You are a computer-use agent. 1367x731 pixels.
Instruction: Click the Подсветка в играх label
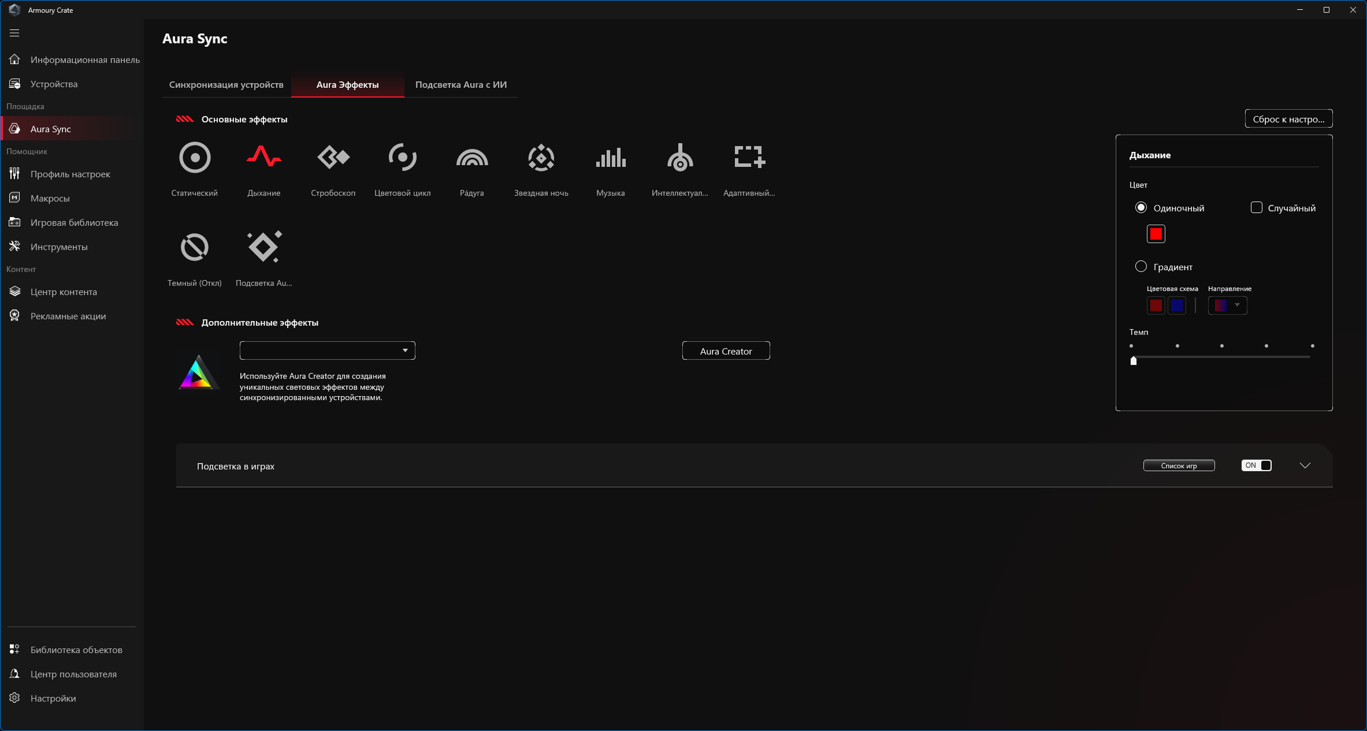click(x=236, y=467)
